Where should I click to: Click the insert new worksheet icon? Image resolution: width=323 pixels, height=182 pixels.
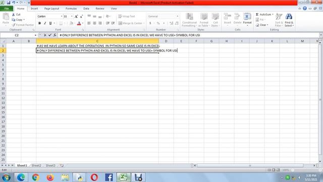tap(62, 165)
